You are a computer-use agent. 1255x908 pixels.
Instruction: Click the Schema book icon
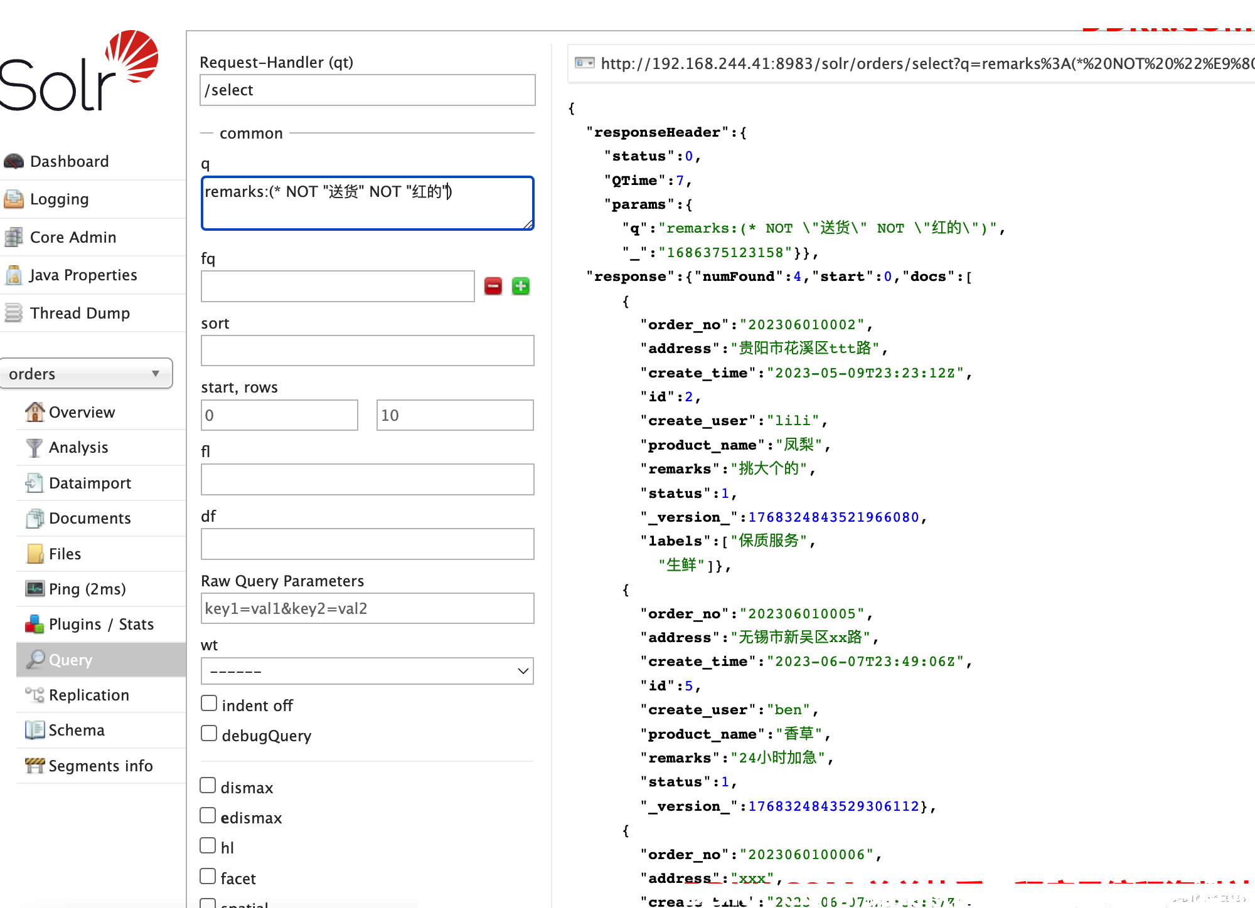tap(35, 731)
